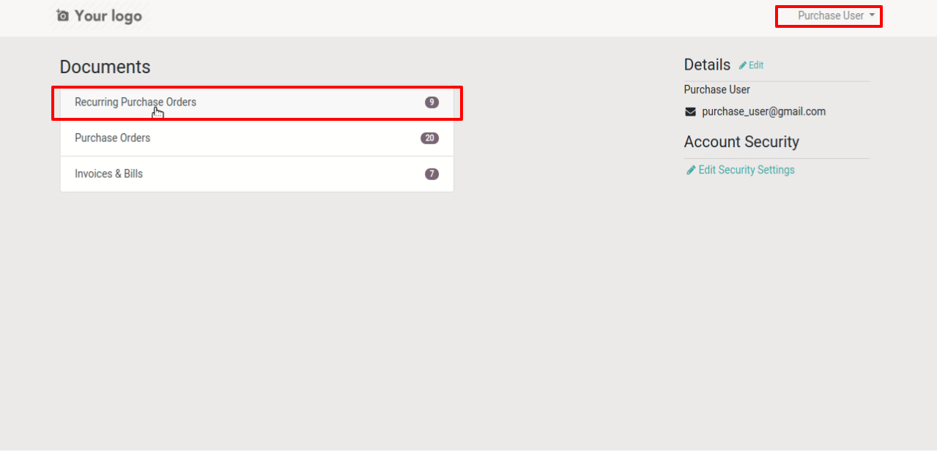This screenshot has width=937, height=451.
Task: Click the pencil icon beside Details Edit
Action: [x=743, y=65]
